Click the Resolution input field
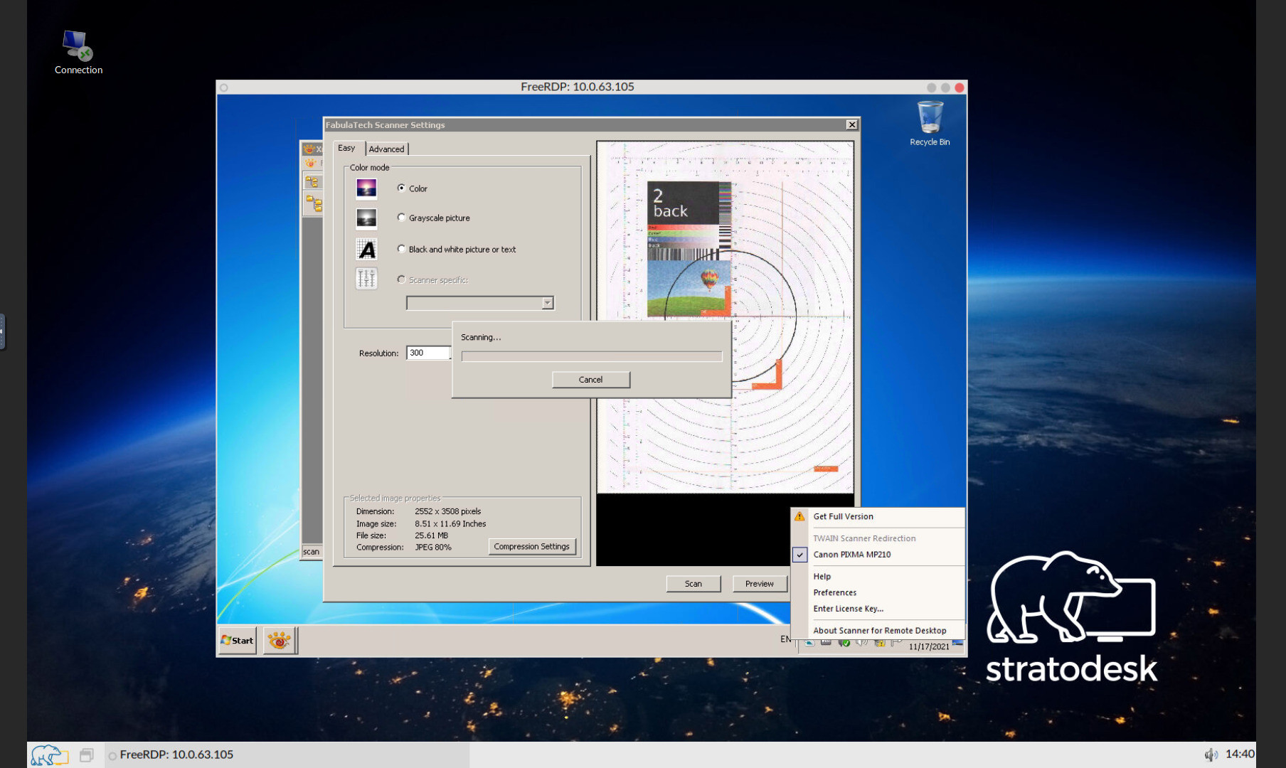This screenshot has height=768, width=1286. pyautogui.click(x=427, y=352)
